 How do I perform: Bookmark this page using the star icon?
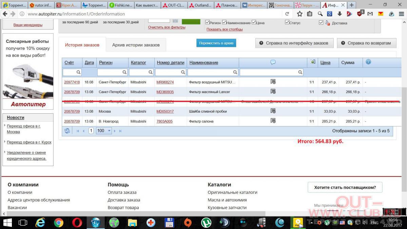[299, 14]
